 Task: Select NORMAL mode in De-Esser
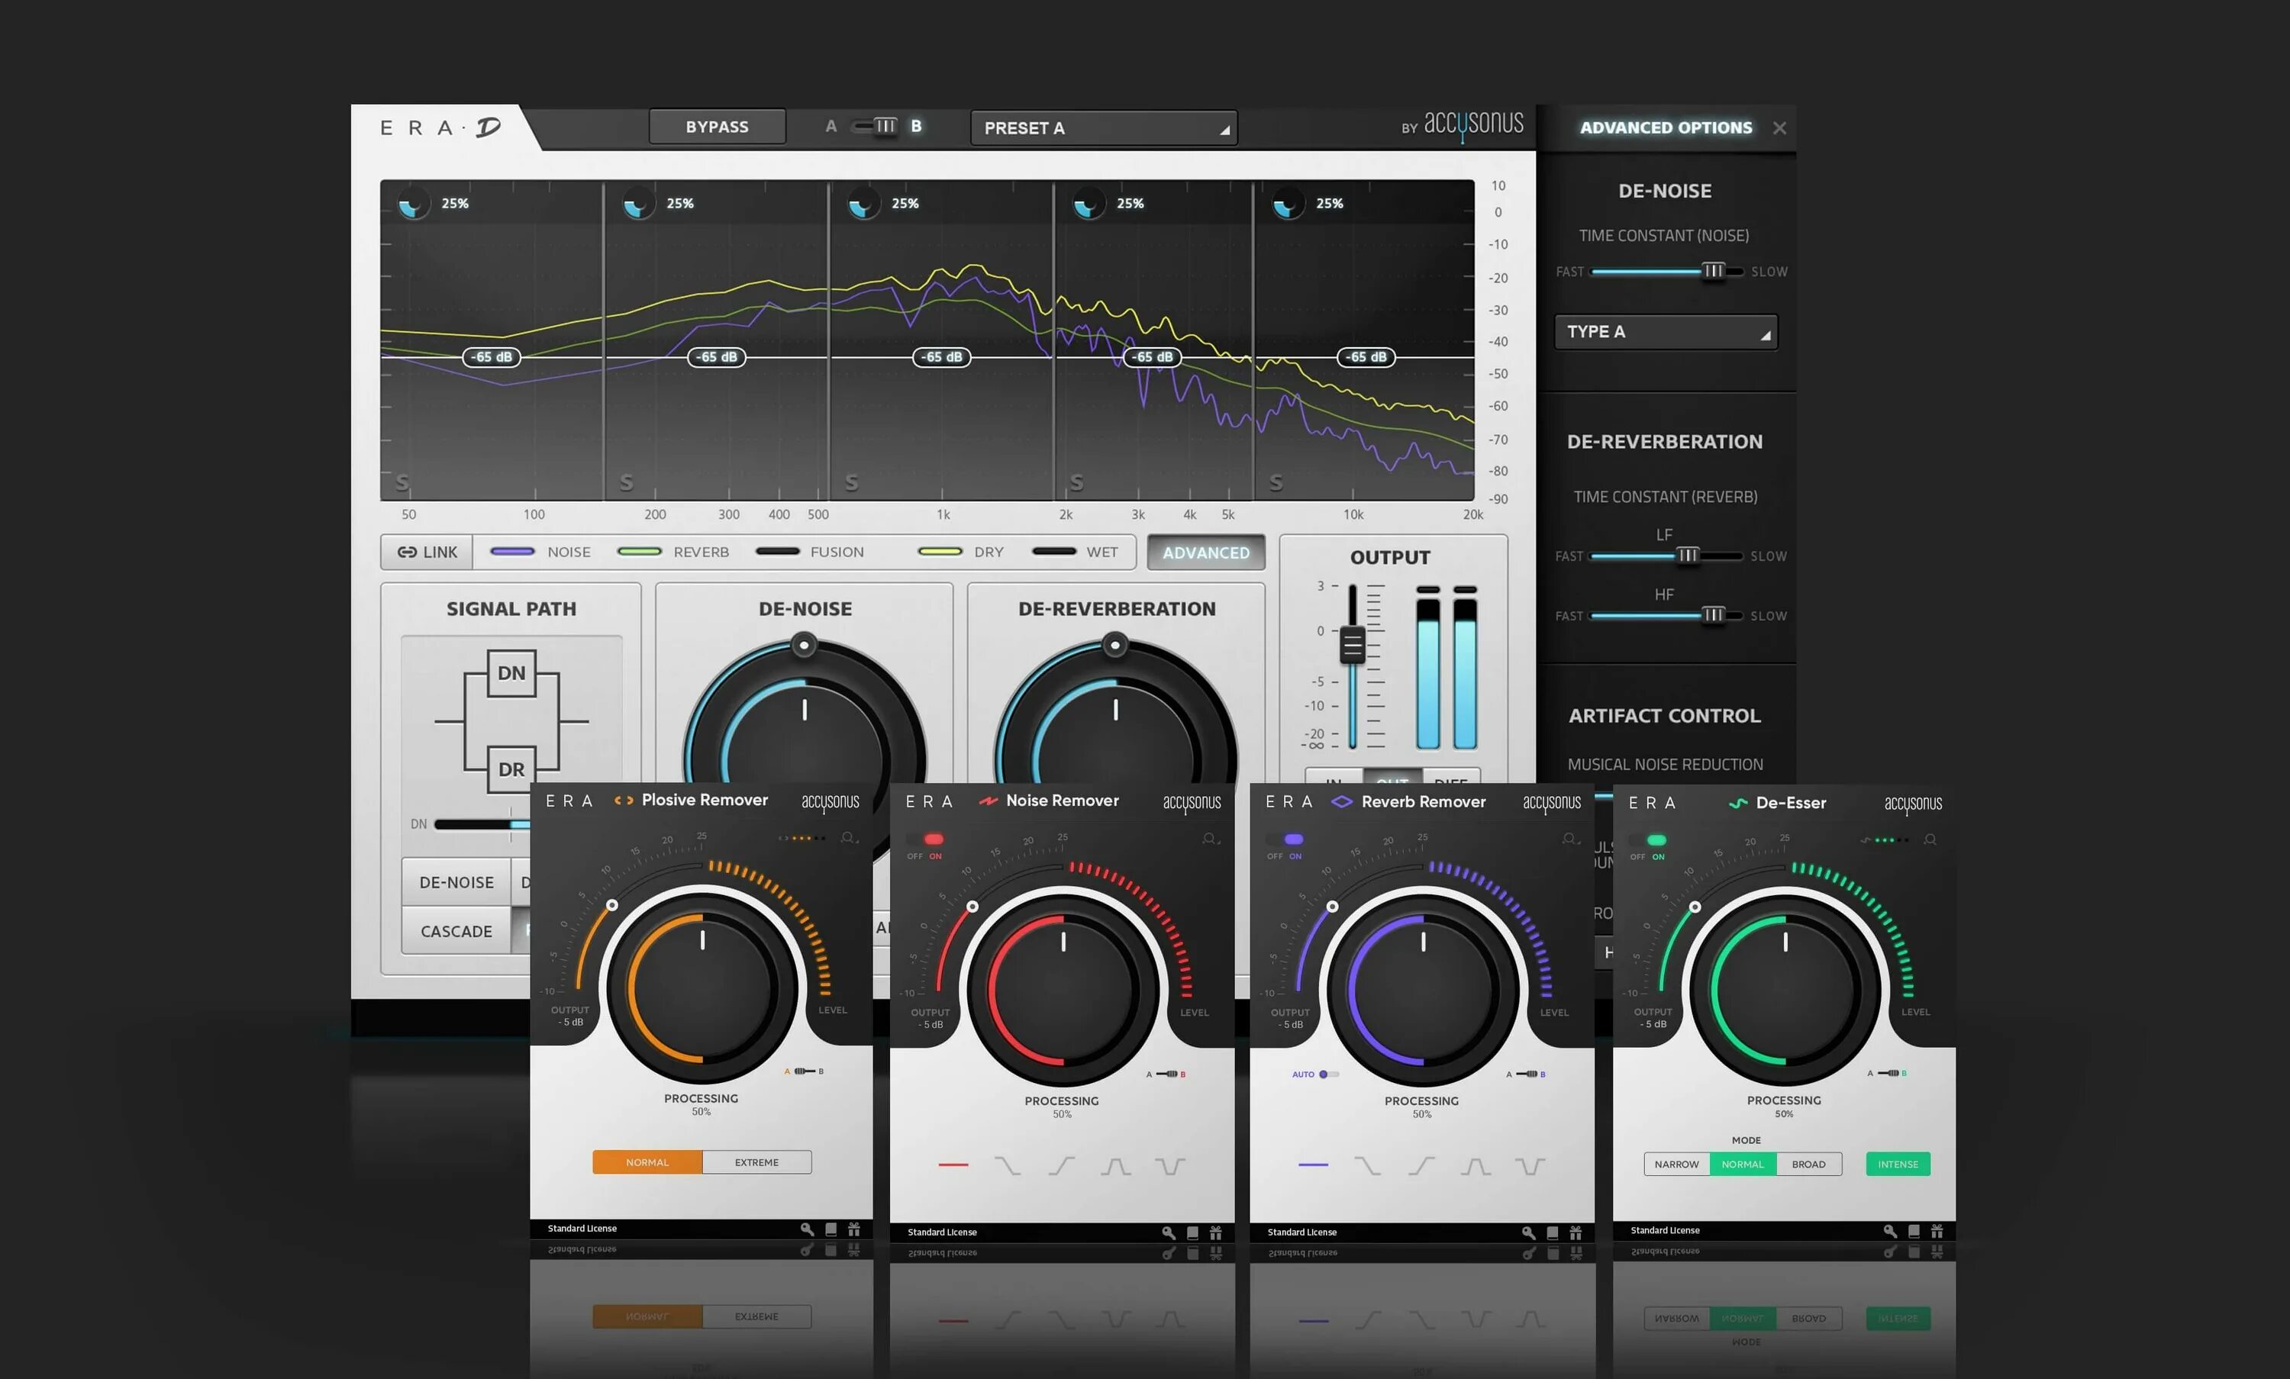[1743, 1165]
